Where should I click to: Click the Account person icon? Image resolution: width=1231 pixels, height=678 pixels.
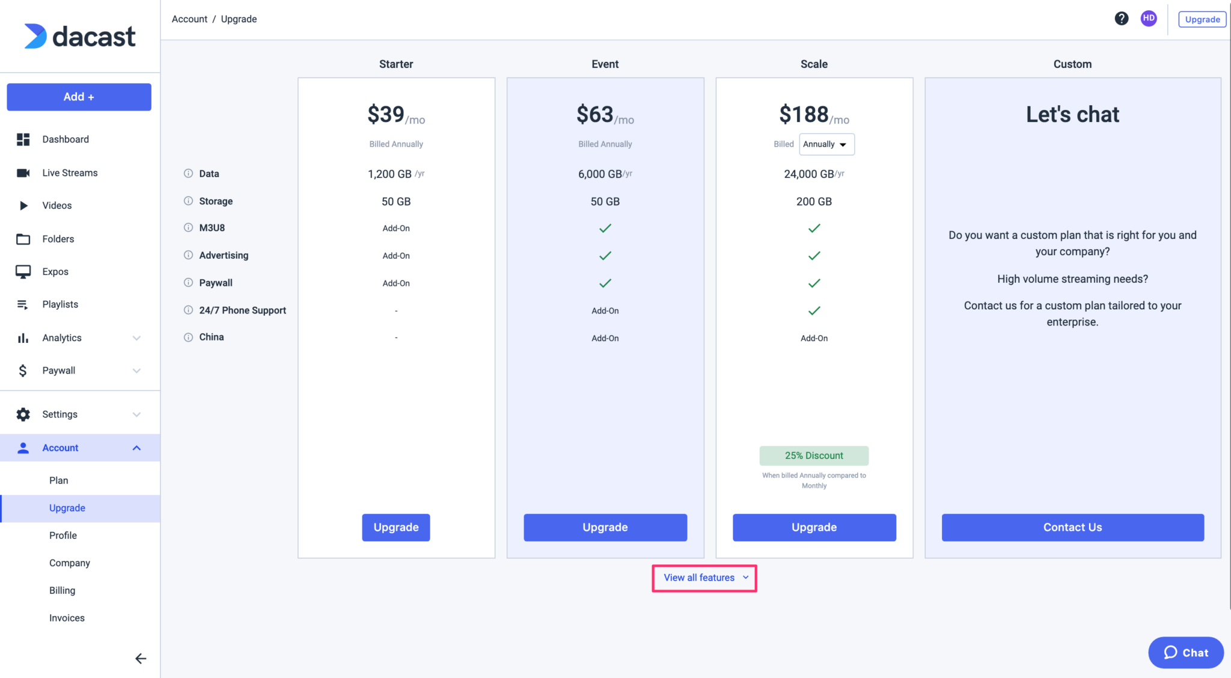click(x=23, y=448)
